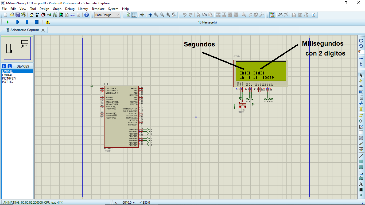This screenshot has height=205, width=365.
Task: Open the Debug menu
Action: [70, 9]
